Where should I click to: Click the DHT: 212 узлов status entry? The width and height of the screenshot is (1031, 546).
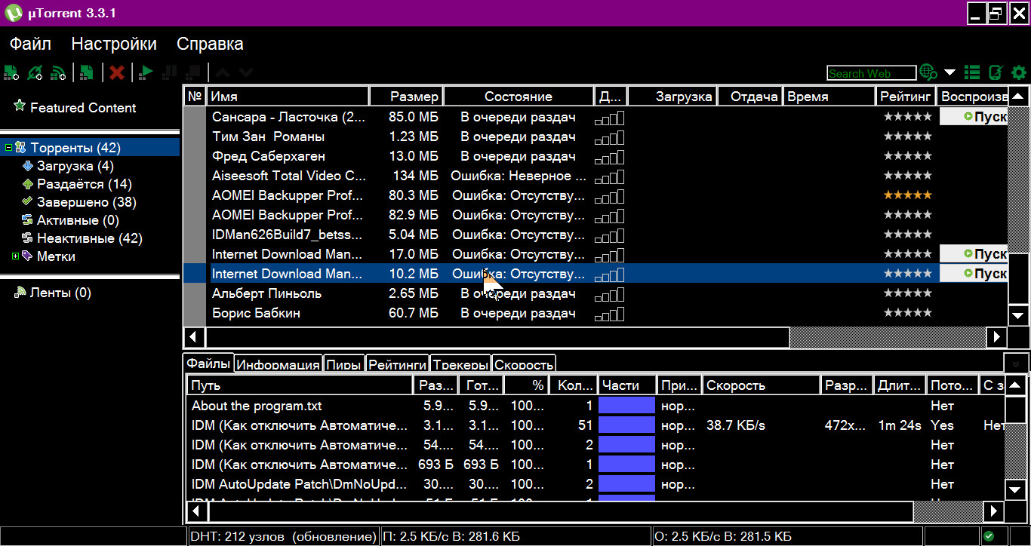[x=283, y=536]
